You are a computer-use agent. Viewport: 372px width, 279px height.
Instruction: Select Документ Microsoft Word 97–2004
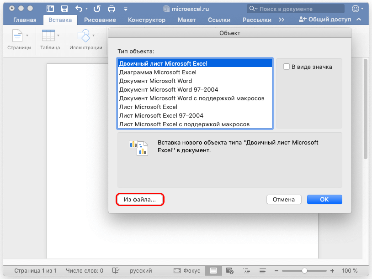pos(195,89)
